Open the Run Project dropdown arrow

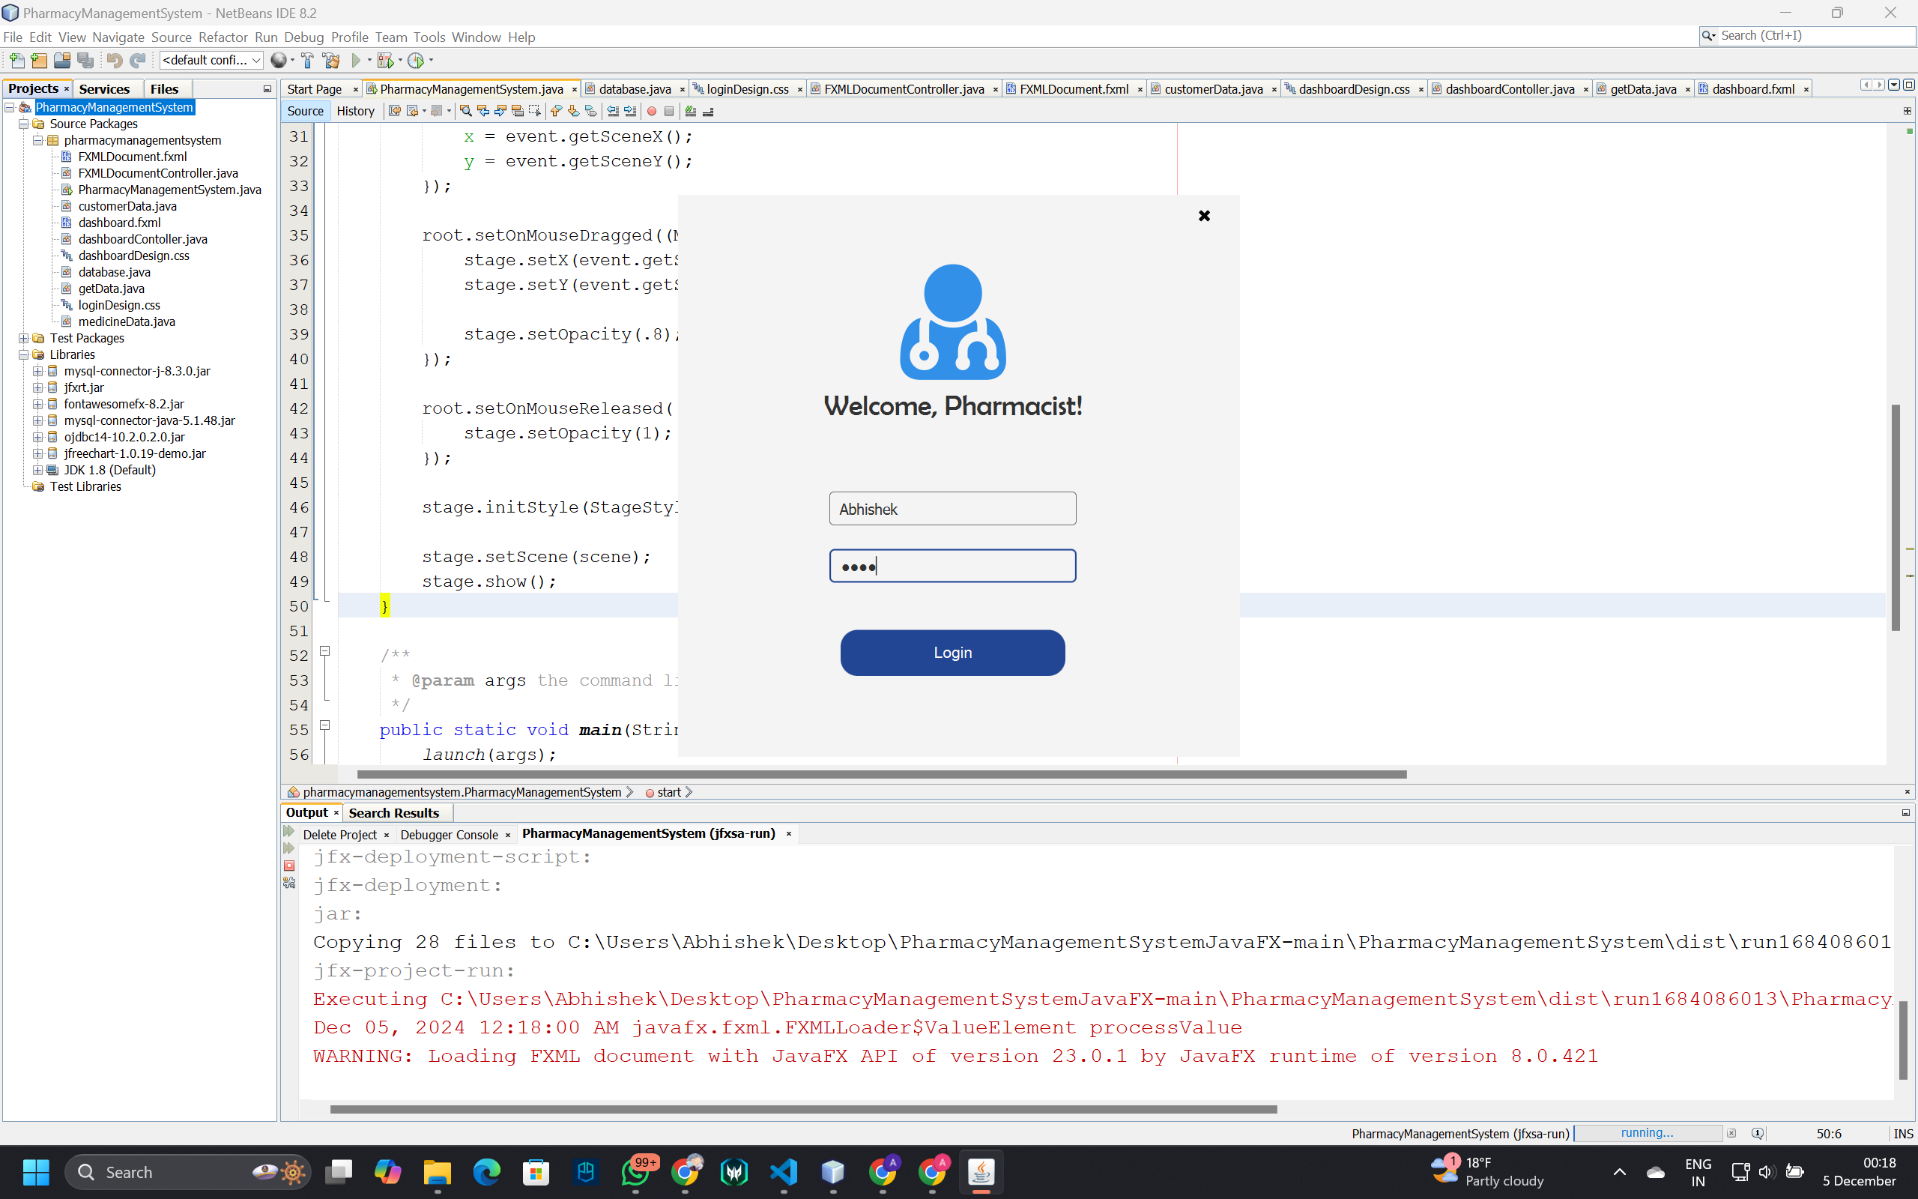pyautogui.click(x=369, y=60)
